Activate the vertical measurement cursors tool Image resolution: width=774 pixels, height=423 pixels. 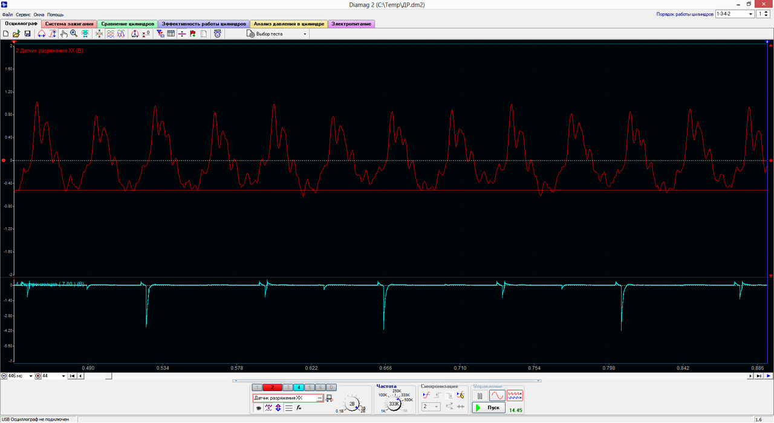point(53,34)
